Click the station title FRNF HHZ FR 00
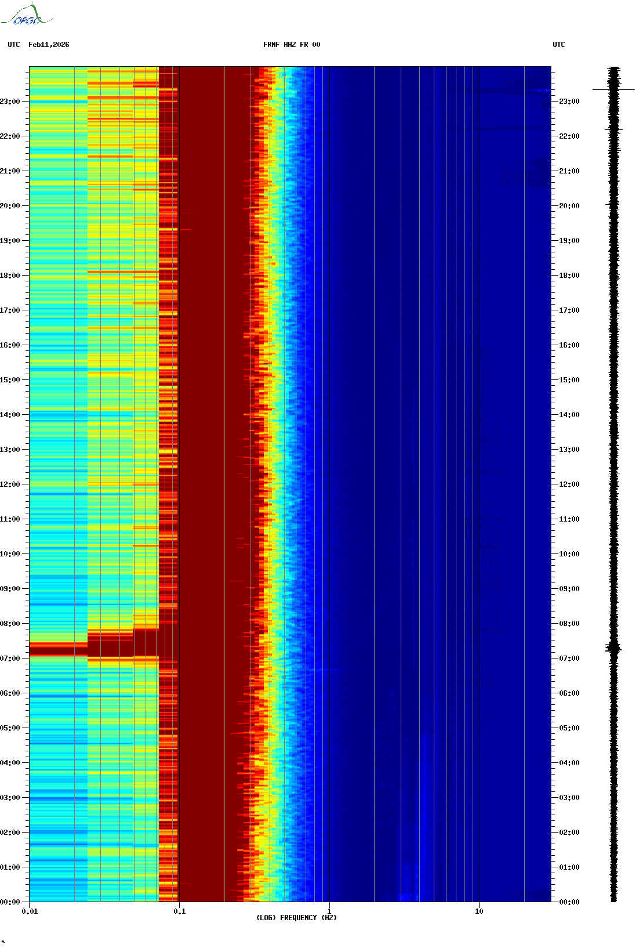 [x=291, y=45]
